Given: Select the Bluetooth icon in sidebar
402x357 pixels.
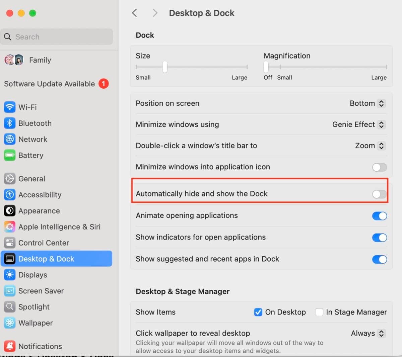Looking at the screenshot, I should pyautogui.click(x=10, y=123).
